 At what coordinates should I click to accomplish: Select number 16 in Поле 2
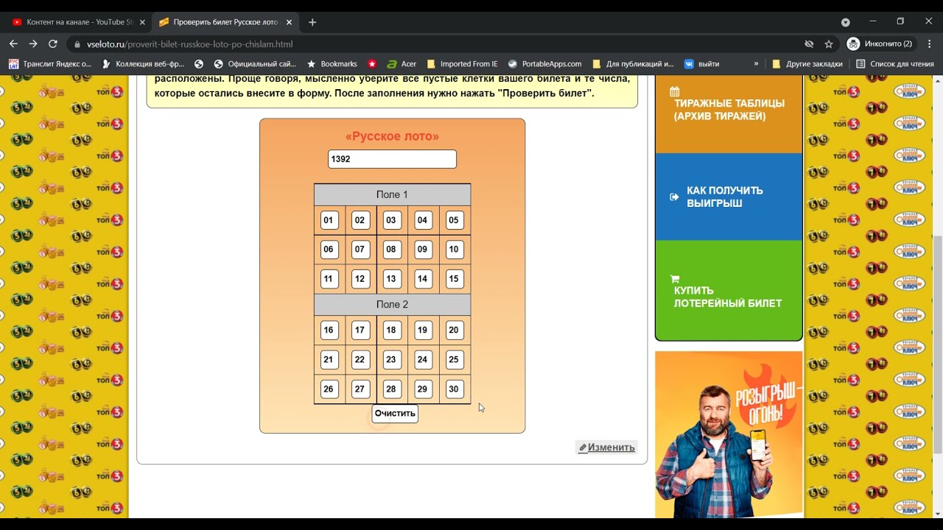(x=329, y=331)
